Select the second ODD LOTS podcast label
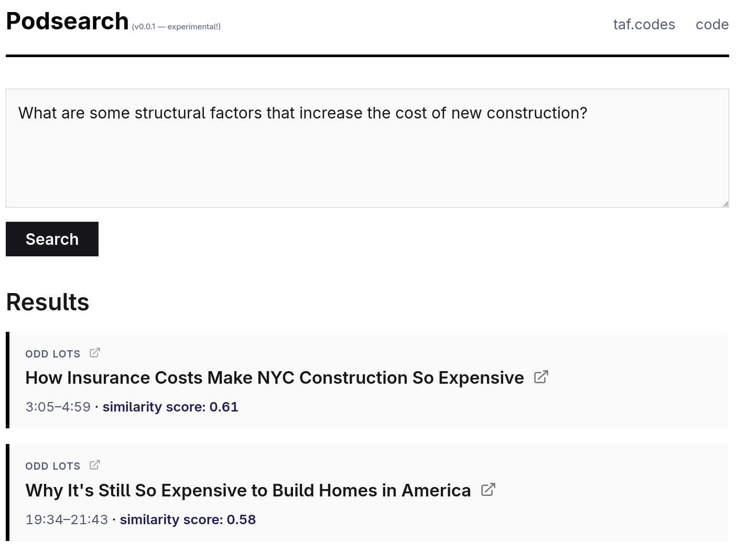 [x=52, y=466]
